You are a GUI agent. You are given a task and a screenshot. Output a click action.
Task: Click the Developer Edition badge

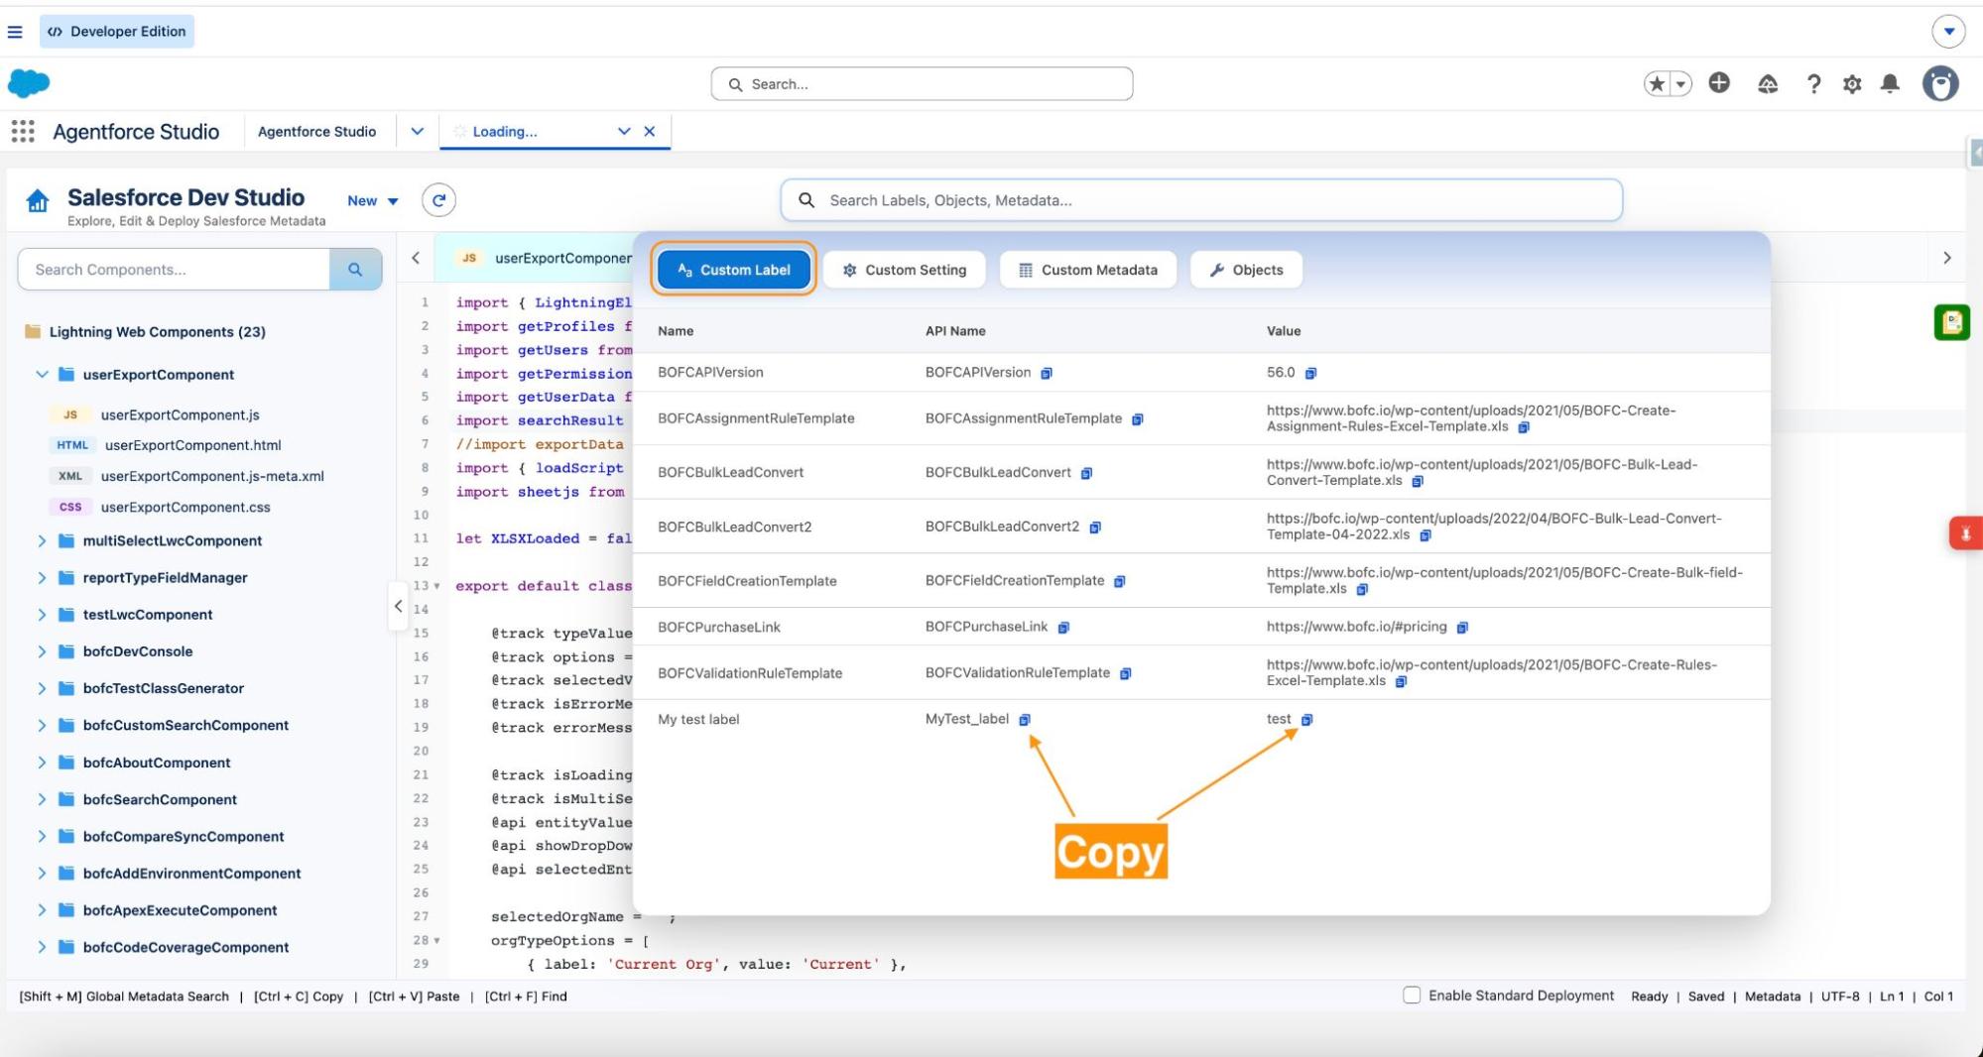[x=117, y=32]
